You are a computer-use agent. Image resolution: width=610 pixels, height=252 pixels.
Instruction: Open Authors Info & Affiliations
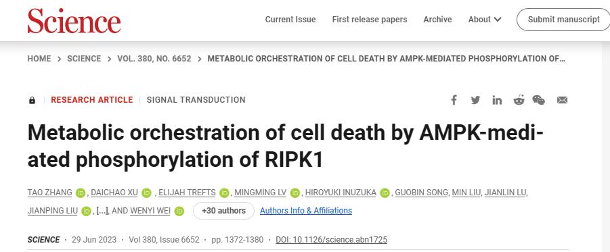306,211
